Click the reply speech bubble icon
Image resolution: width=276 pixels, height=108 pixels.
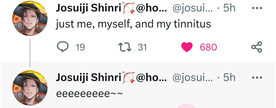[62, 47]
